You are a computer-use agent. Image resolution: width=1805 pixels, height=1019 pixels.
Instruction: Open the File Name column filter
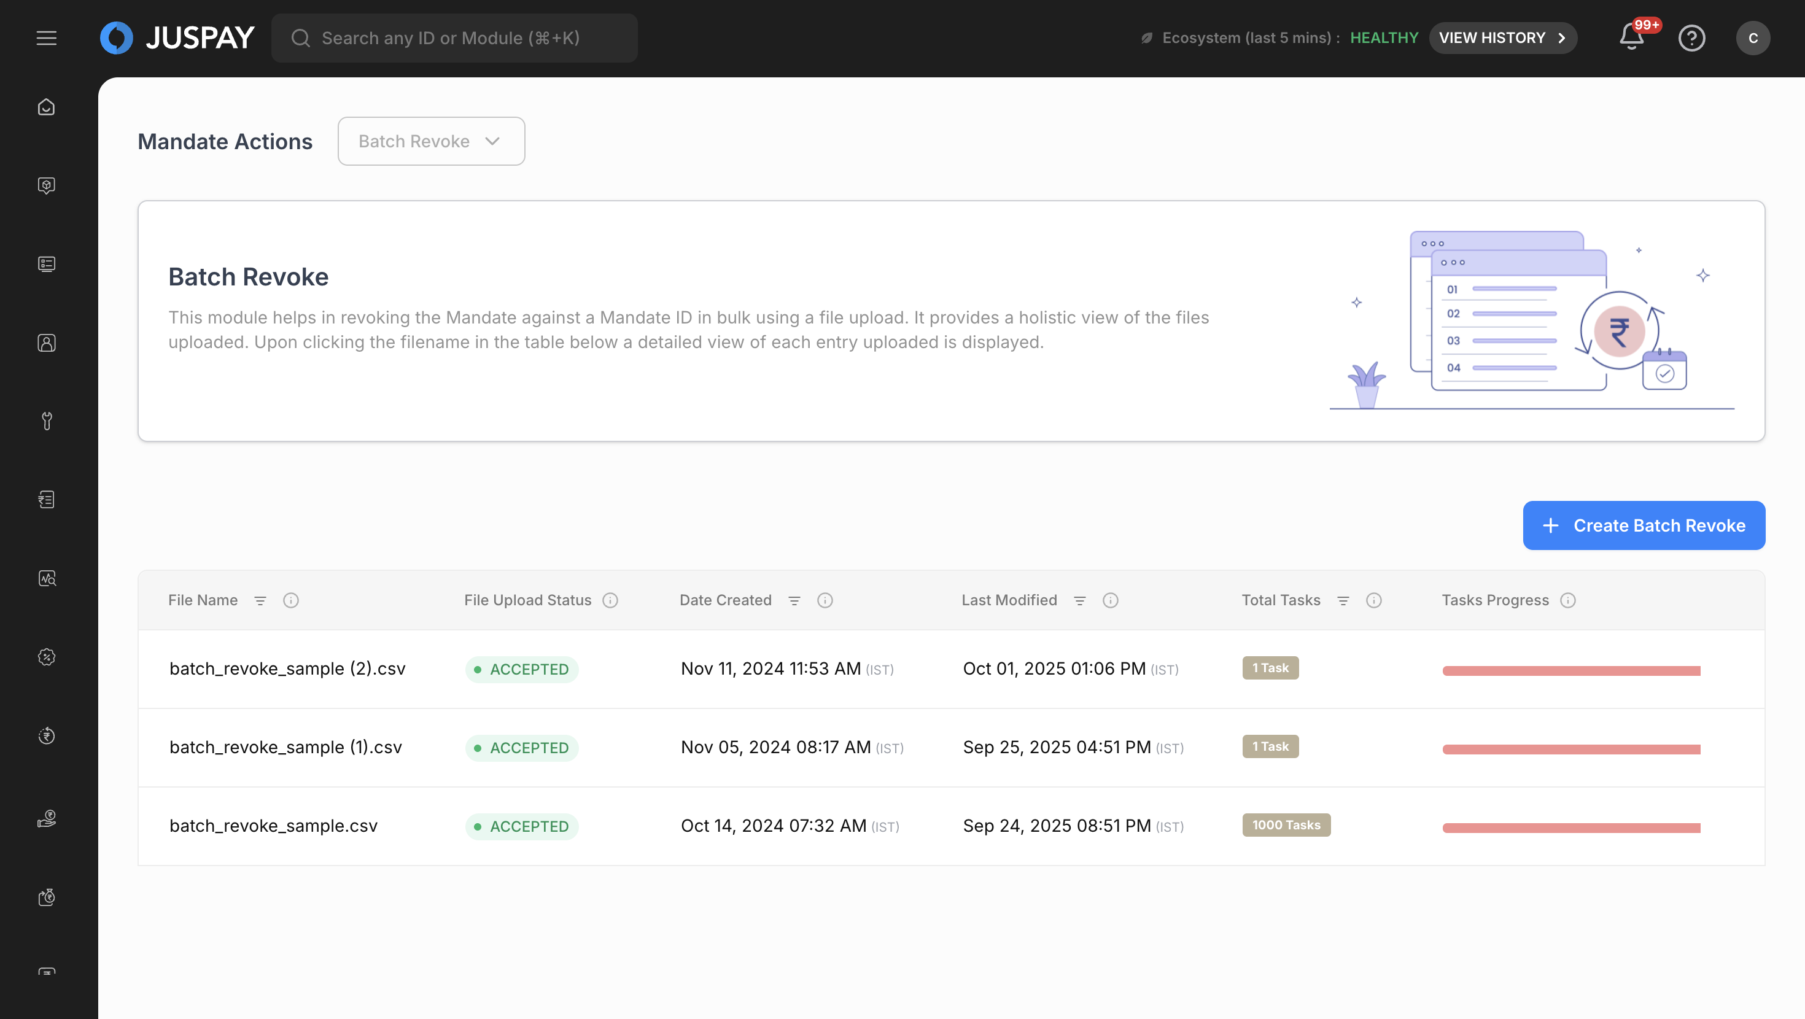260,600
